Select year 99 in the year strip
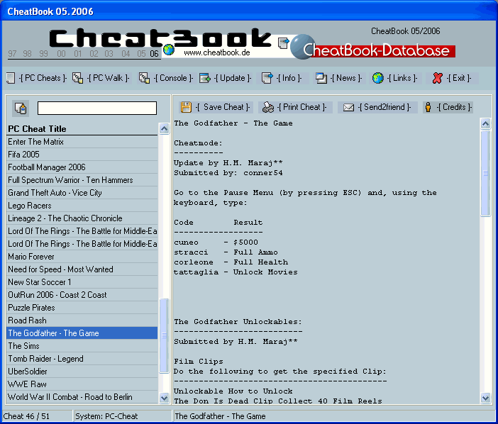The image size is (498, 424). click(43, 54)
